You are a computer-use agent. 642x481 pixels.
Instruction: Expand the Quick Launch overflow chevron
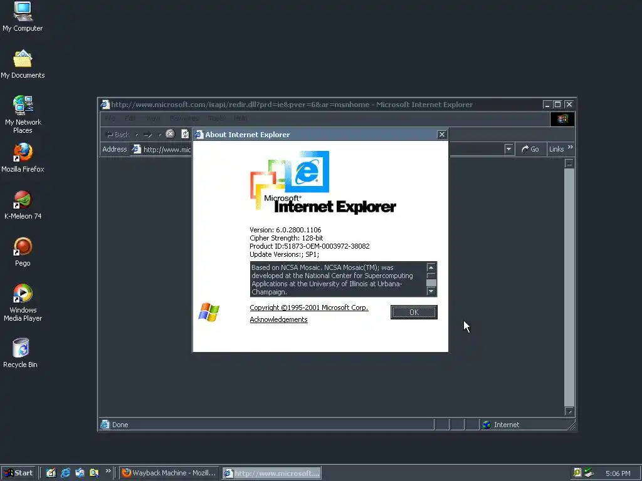point(108,471)
